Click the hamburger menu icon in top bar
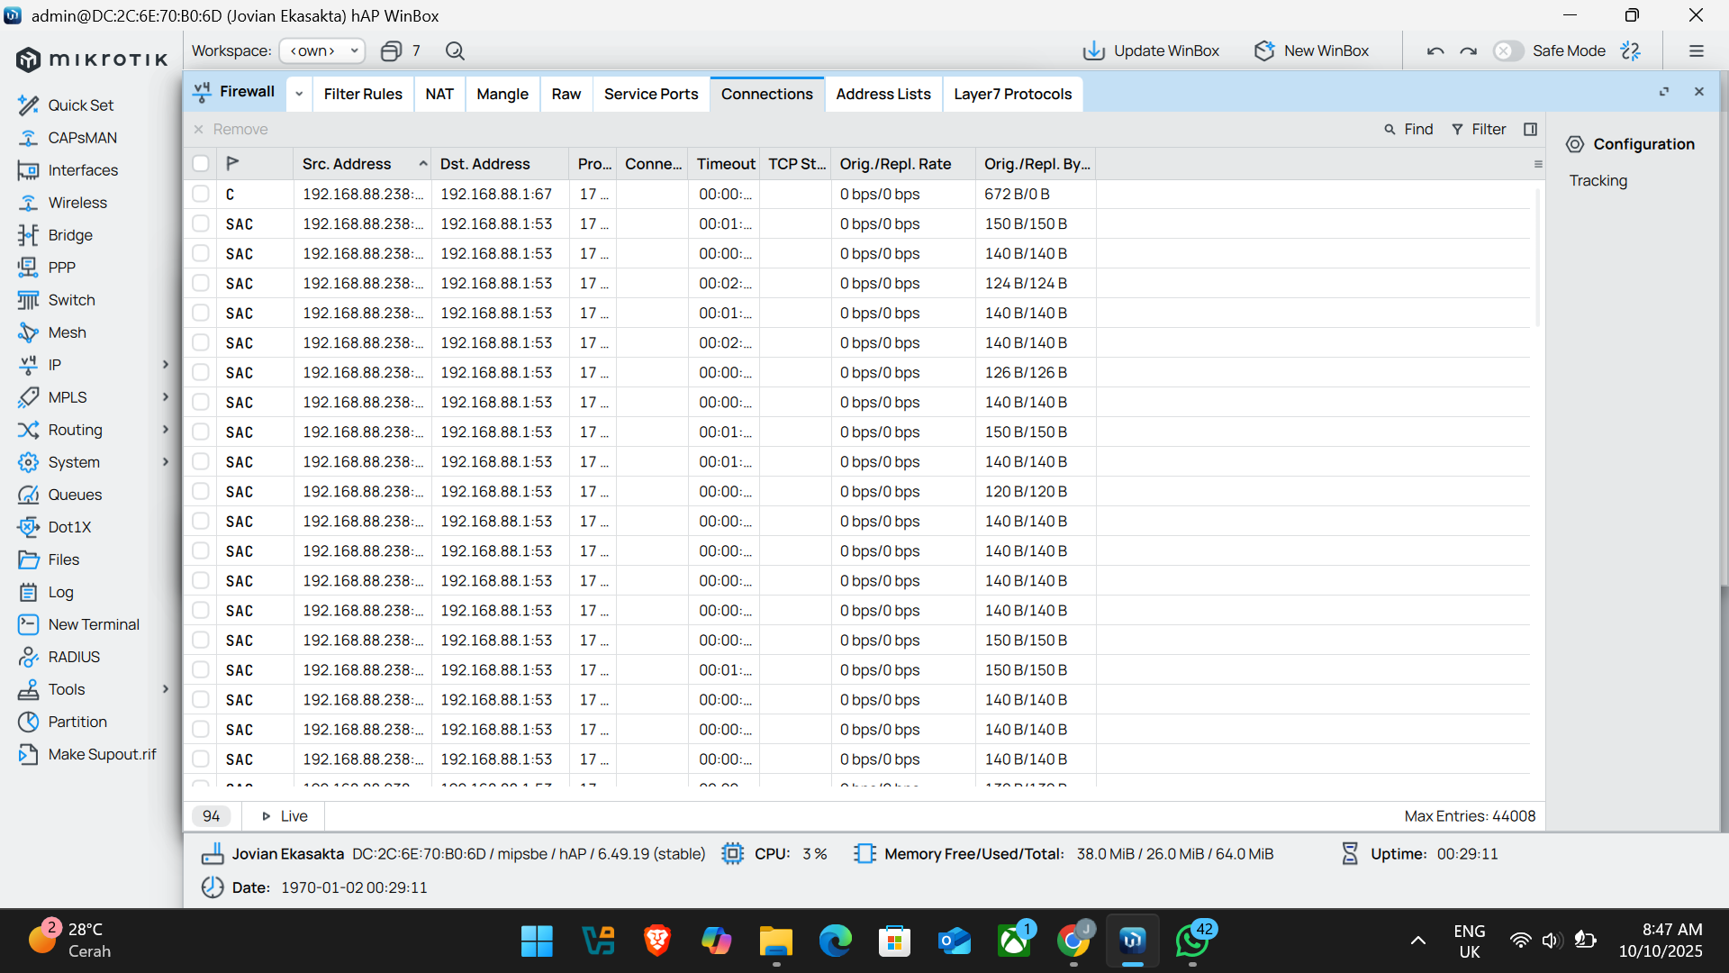 tap(1697, 51)
